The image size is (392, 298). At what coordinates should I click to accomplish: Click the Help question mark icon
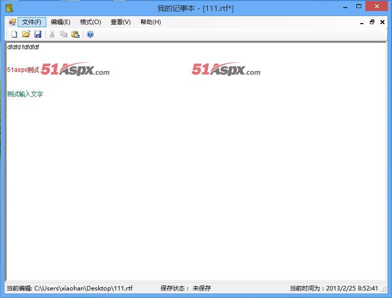(x=90, y=34)
